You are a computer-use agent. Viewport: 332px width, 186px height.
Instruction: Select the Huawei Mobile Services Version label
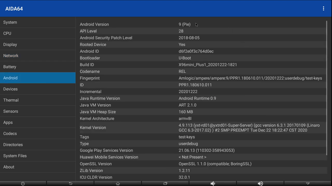[109, 157]
